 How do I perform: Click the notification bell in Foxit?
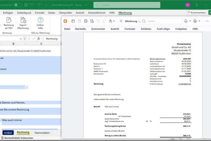[x=186, y=21]
